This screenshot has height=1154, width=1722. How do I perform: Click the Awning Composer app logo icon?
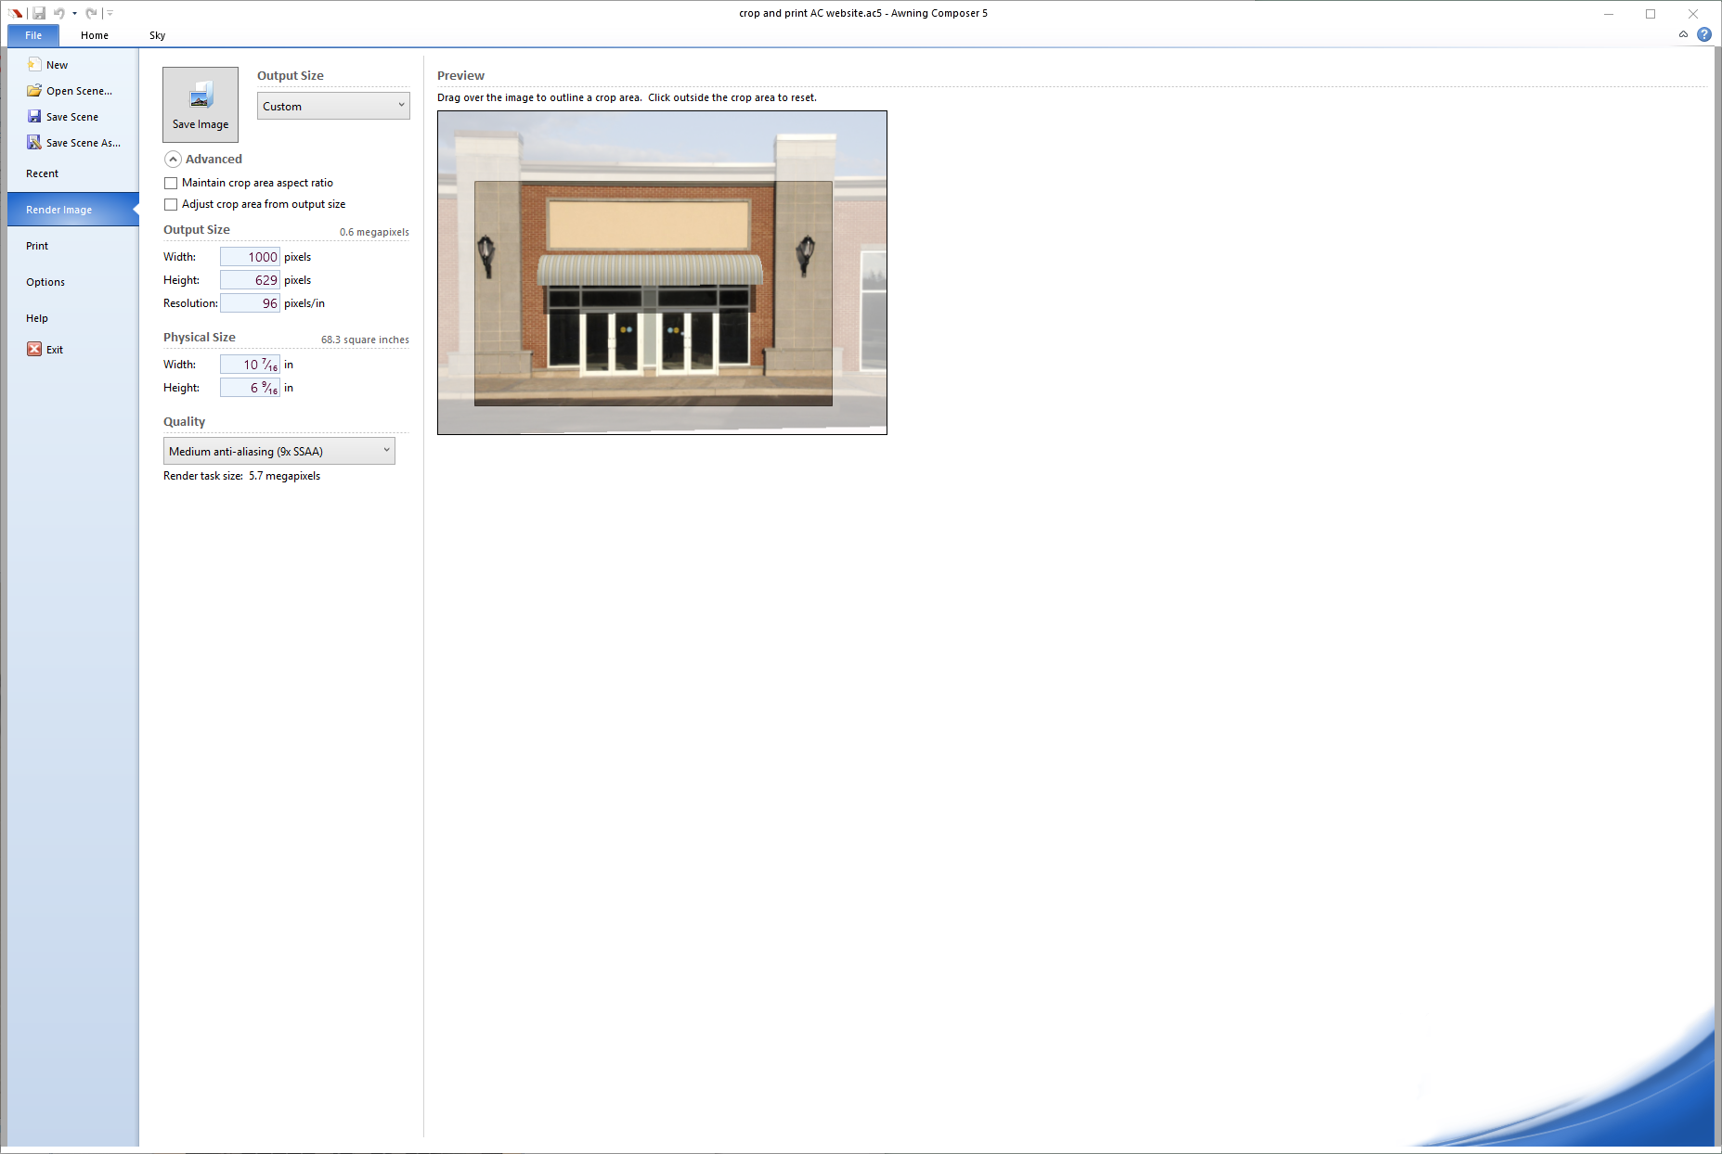click(x=16, y=13)
